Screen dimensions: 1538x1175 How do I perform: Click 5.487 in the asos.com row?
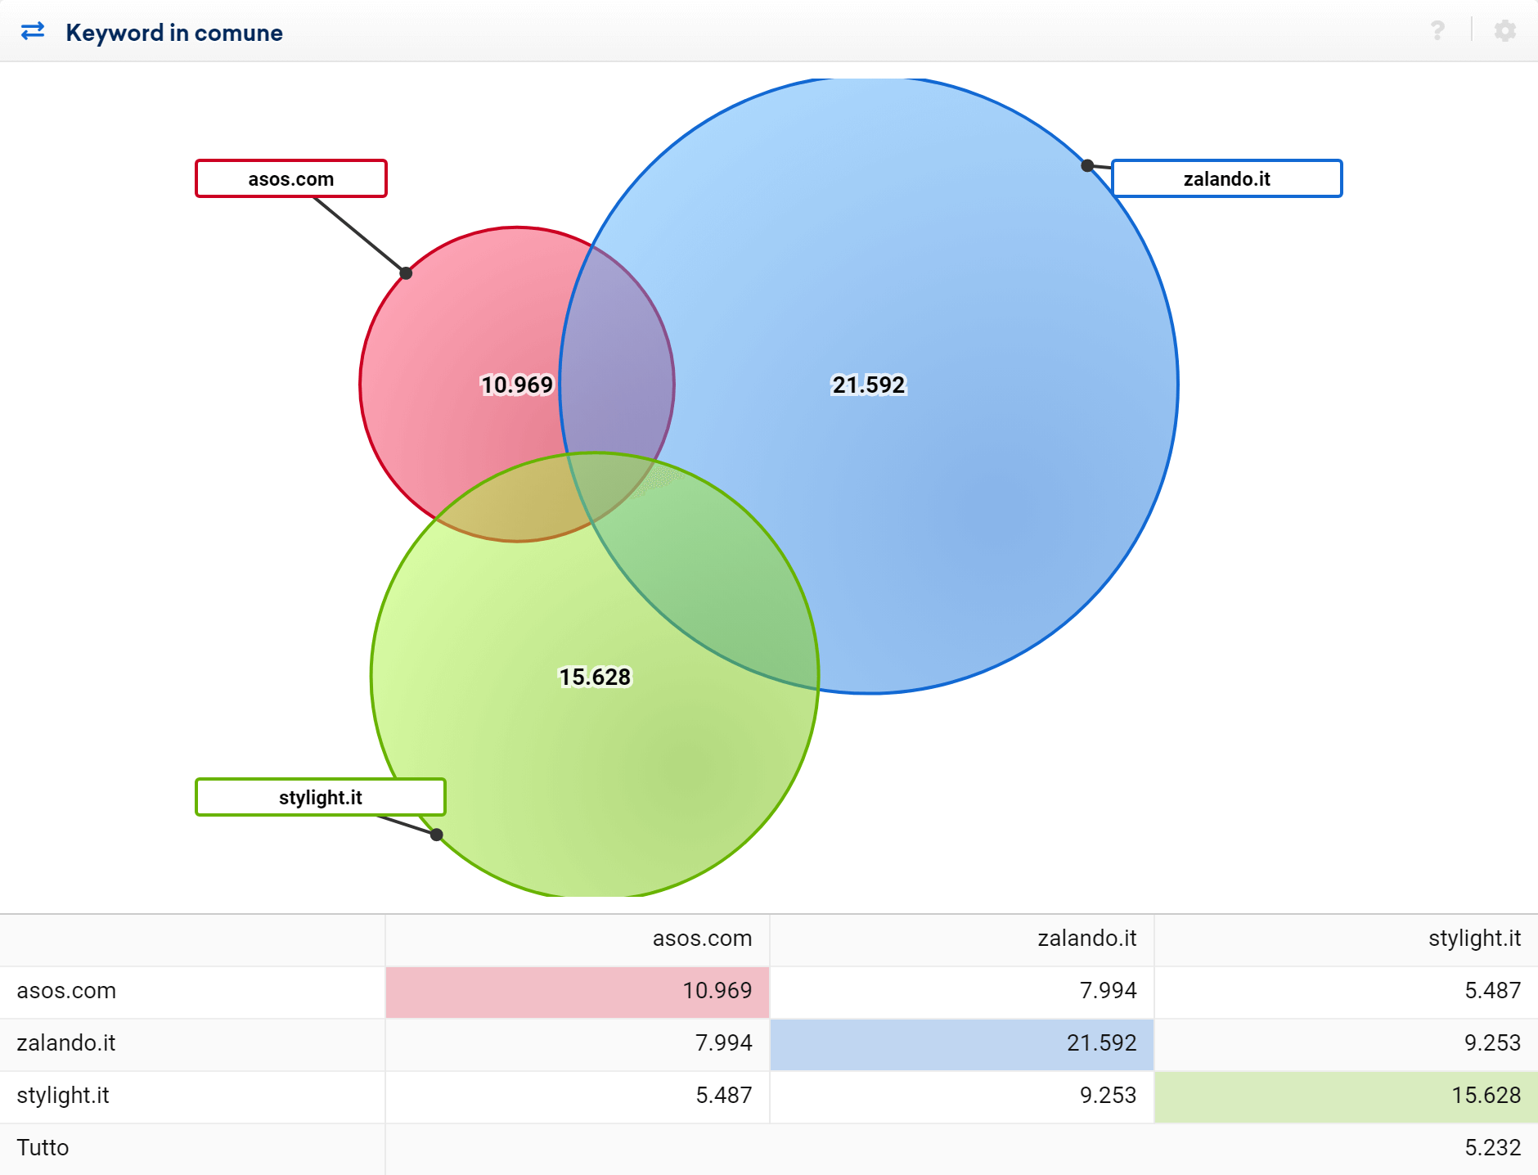(1493, 990)
